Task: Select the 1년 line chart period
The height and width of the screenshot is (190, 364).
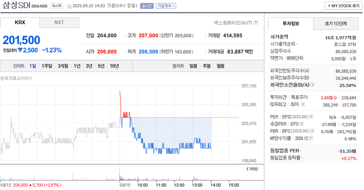Action: [x=77, y=66]
